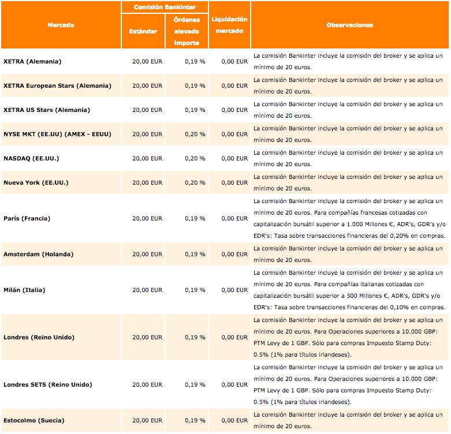Click the Liquidación mercado header
451x434 pixels.
coord(229,25)
